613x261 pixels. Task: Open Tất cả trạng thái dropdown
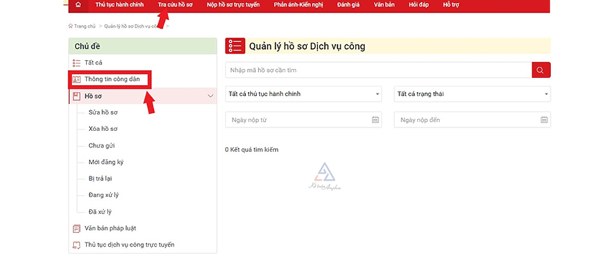(472, 94)
